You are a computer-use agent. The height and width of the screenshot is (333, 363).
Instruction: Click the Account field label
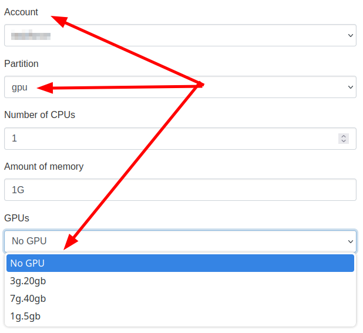[21, 12]
